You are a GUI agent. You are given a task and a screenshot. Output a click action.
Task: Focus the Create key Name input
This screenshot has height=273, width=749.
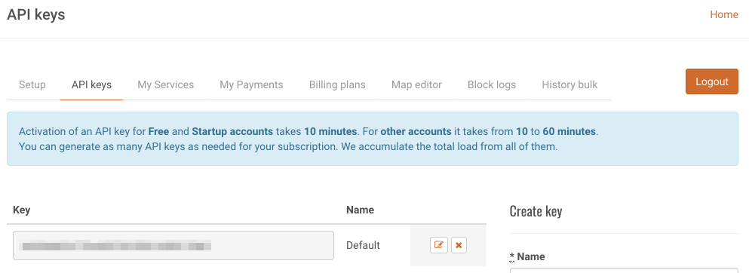(x=624, y=271)
